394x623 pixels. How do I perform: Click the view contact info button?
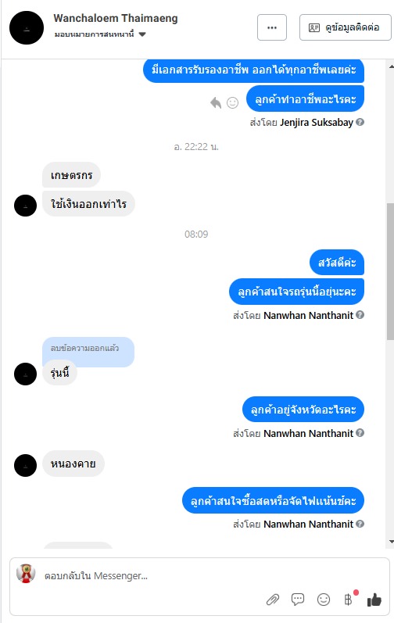[x=346, y=27]
